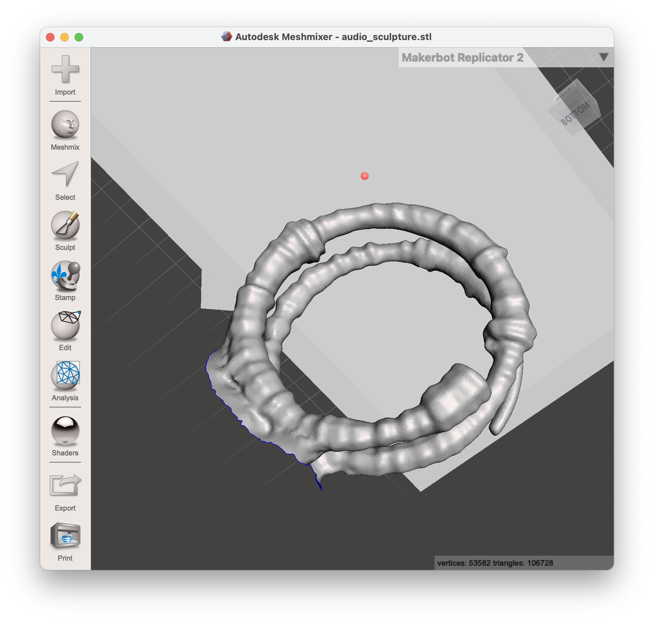The width and height of the screenshot is (654, 623).
Task: Open the Print view
Action: [65, 536]
